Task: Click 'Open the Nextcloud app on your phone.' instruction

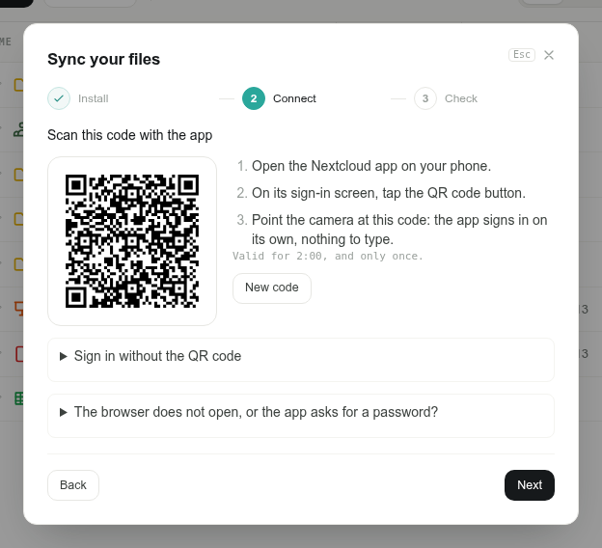Action: (x=371, y=166)
